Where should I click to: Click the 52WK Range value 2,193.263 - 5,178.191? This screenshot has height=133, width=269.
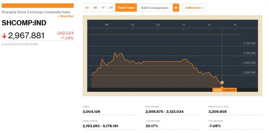(x=100, y=126)
